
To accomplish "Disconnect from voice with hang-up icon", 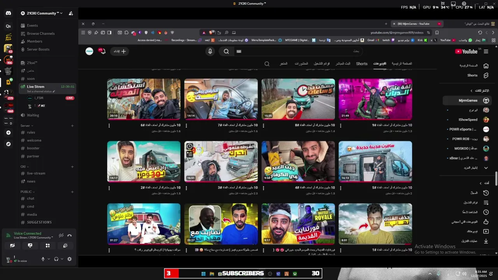I will 69,235.
